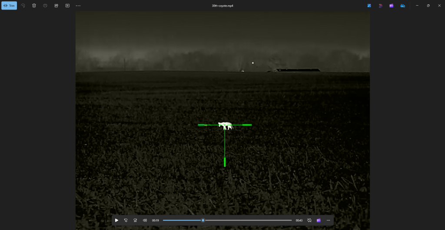
Task: Click the OneDrive cloud status icon
Action: point(402,6)
